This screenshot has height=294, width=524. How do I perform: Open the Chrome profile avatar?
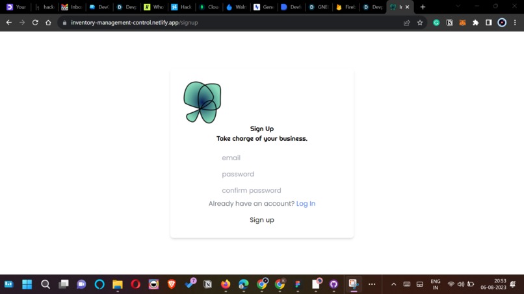pos(502,23)
